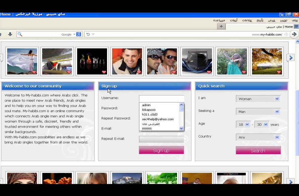Open blonde woman photo in bottom row

pos(92,178)
